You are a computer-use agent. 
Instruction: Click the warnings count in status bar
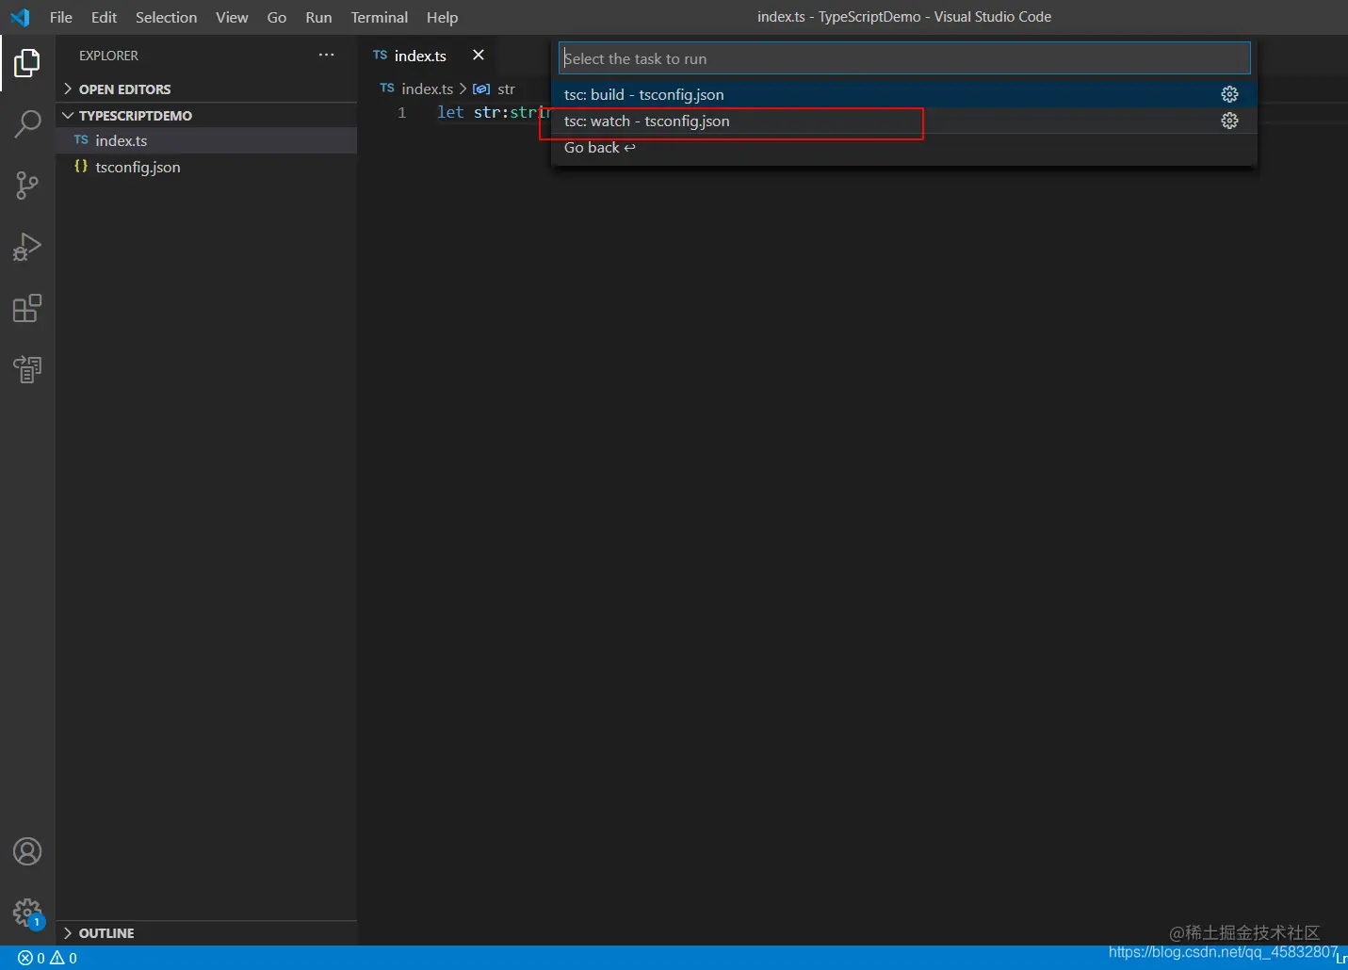tap(64, 958)
